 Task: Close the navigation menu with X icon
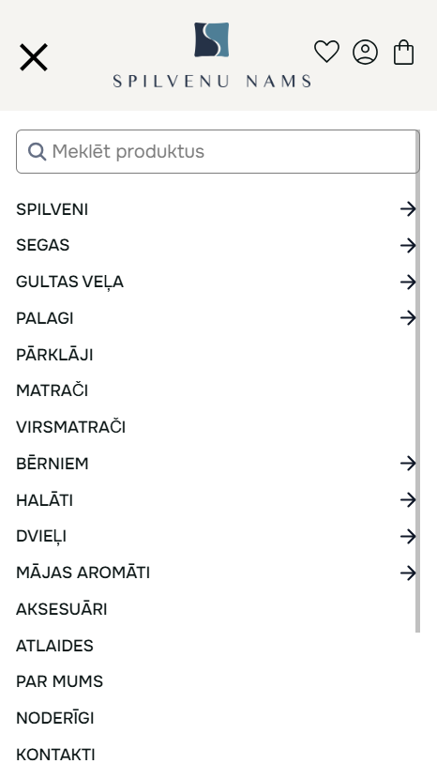tap(33, 57)
